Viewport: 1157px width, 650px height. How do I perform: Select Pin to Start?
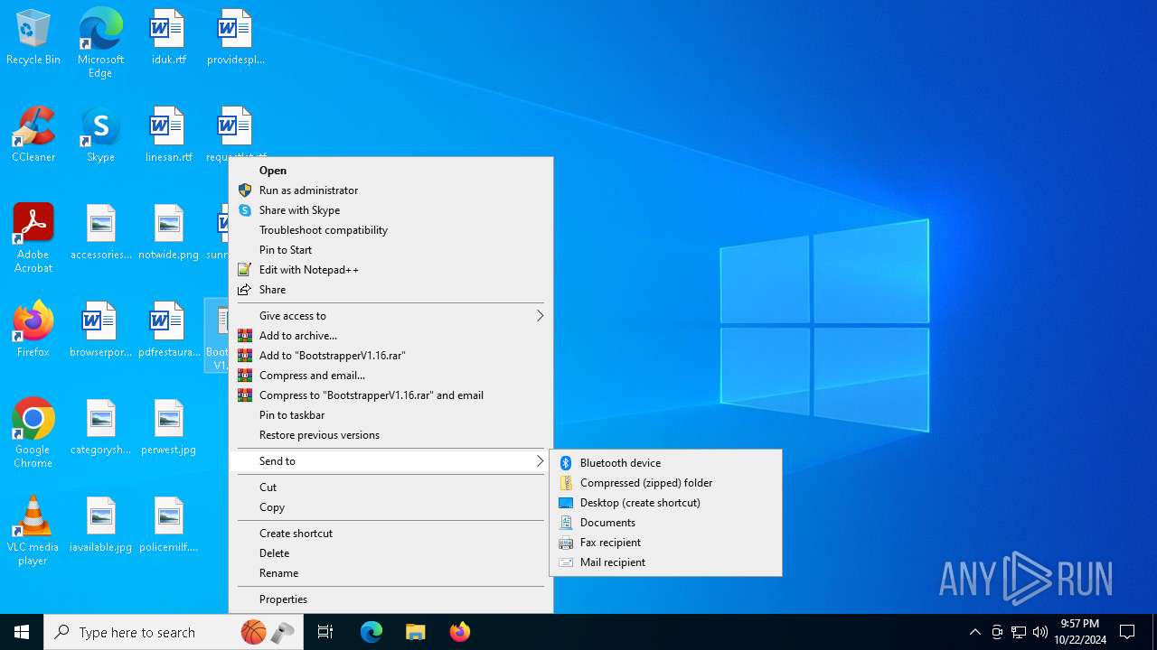pos(390,250)
